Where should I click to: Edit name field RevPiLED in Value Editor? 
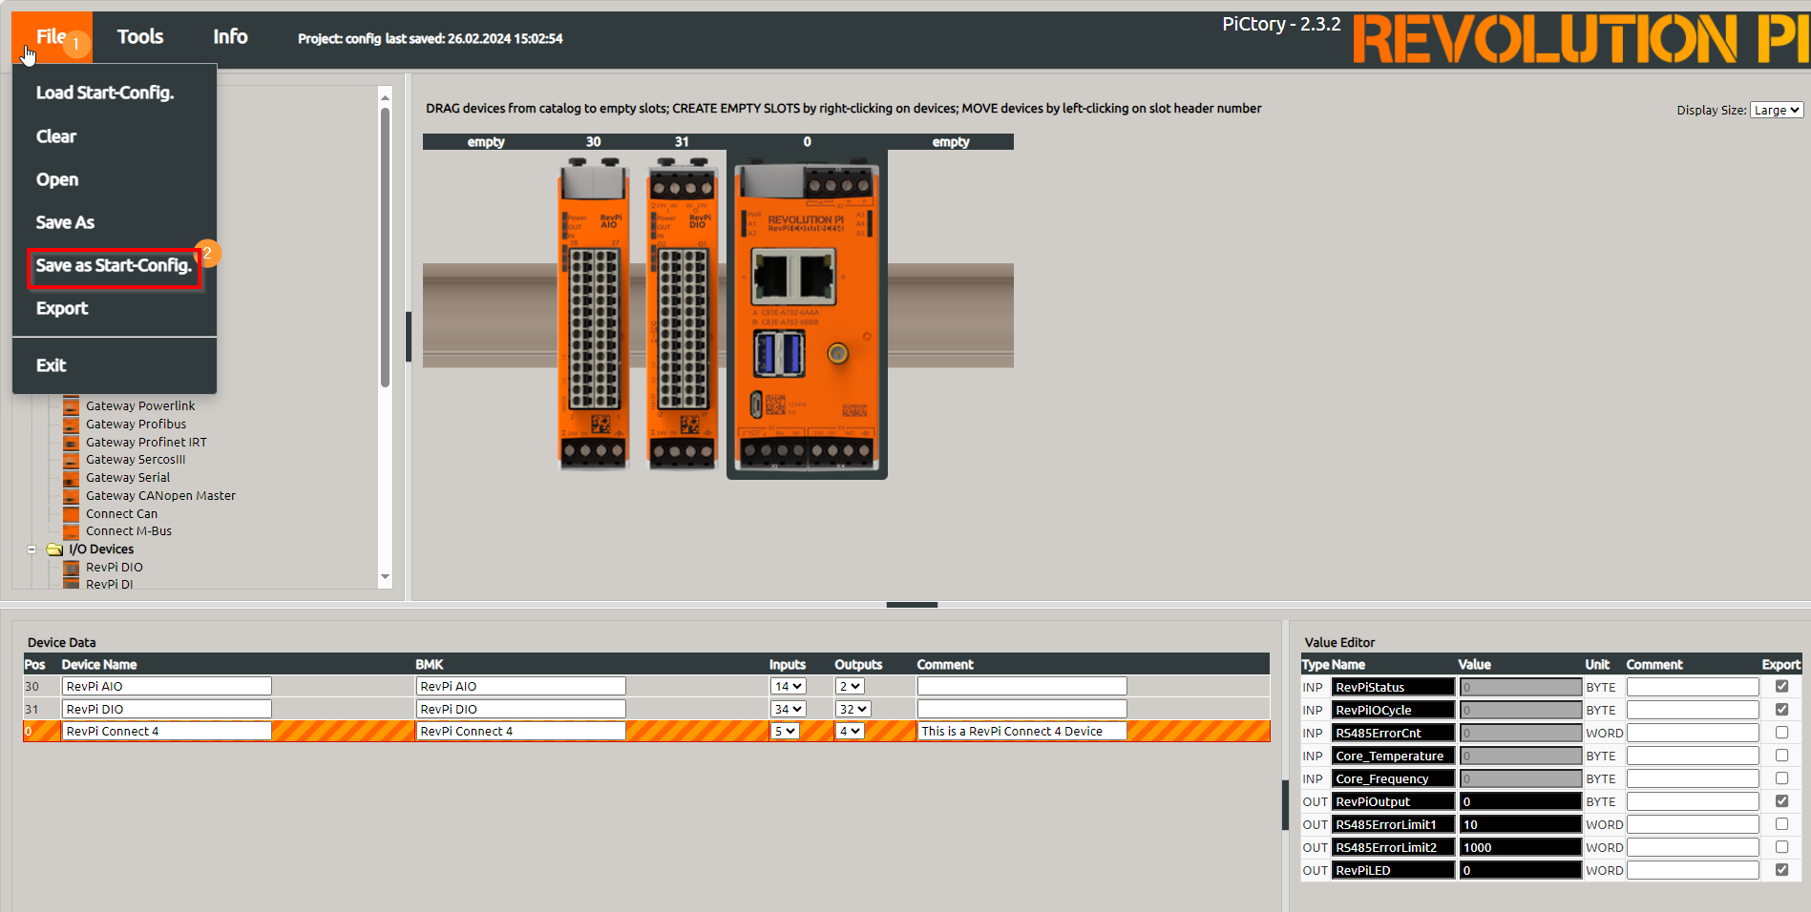(1394, 870)
